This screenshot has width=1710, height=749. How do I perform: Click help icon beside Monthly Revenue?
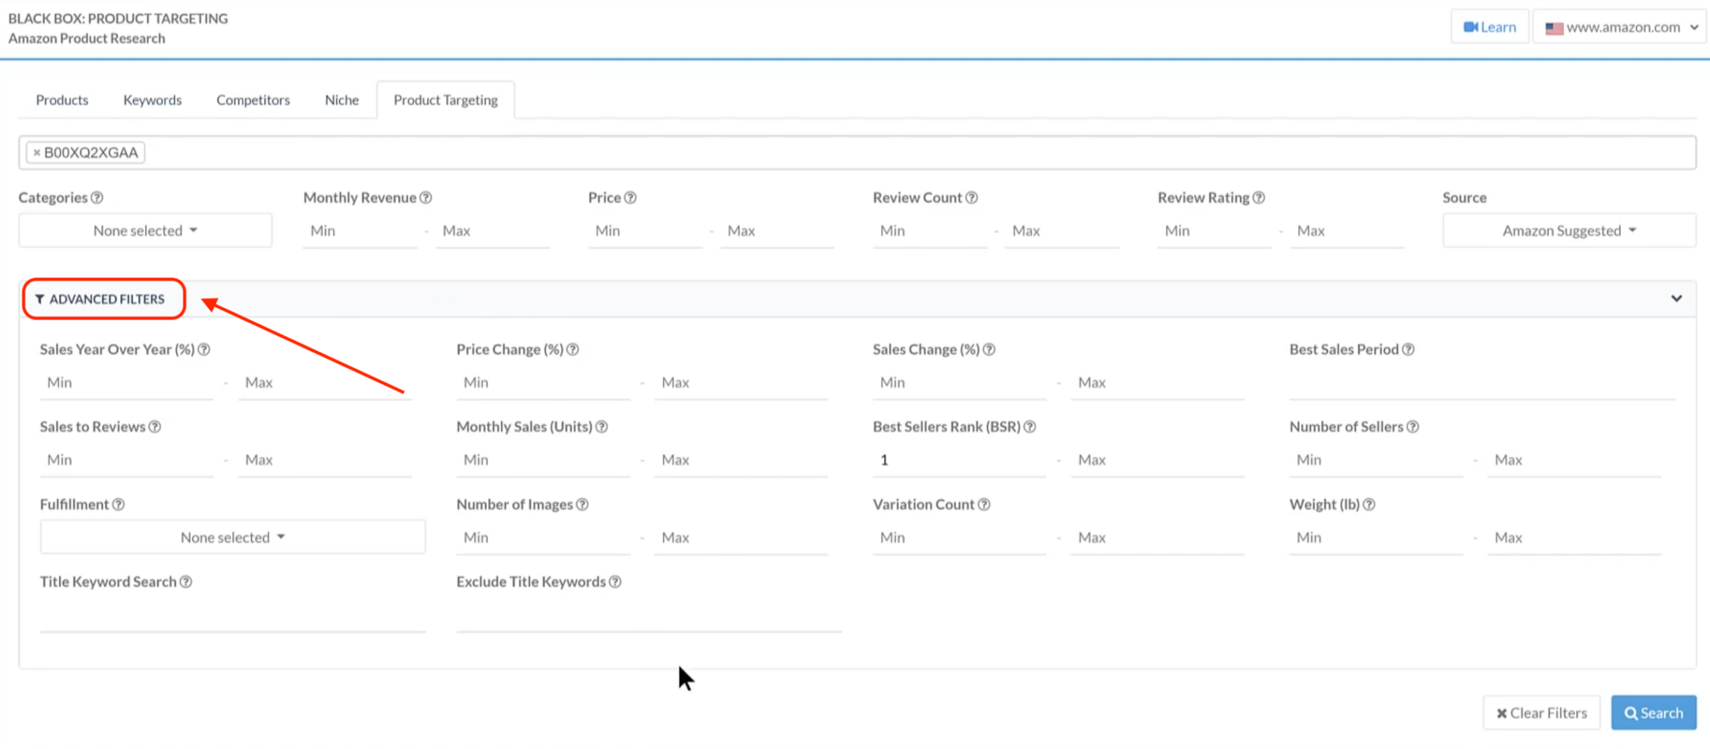(425, 198)
